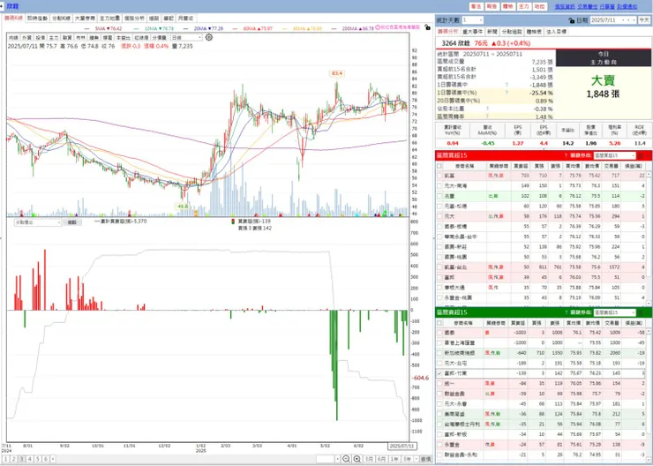Click the 細說 button beside the 分點進出 dropdown
653x466 pixels.
click(x=72, y=222)
